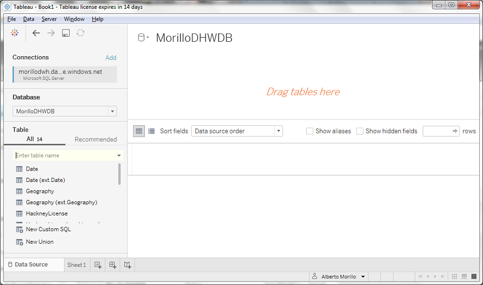Click the MorilloDHWDB data source title
This screenshot has height=285, width=483.
(x=194, y=38)
